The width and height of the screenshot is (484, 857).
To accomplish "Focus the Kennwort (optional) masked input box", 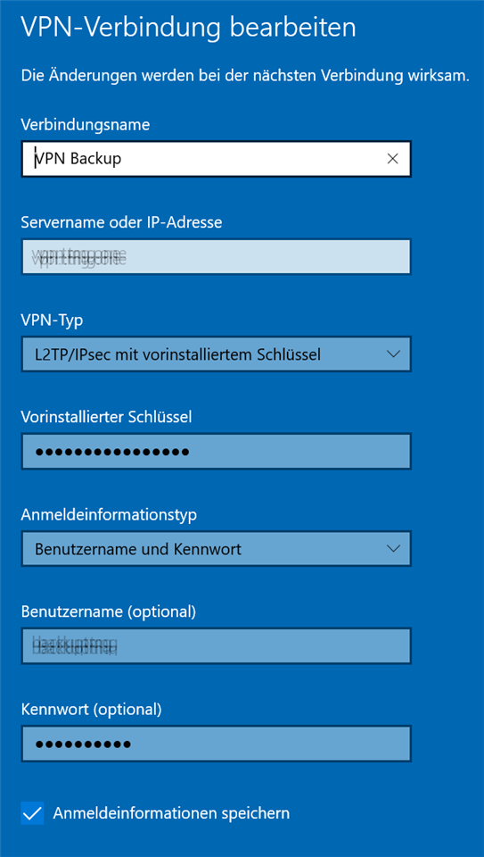I will [x=216, y=744].
